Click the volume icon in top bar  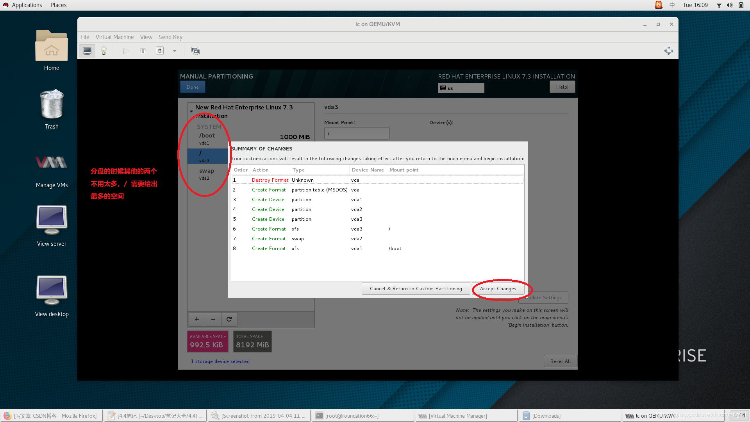[x=729, y=5]
